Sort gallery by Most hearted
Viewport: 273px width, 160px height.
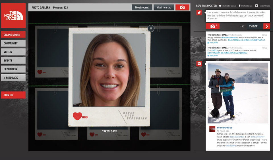(164, 7)
